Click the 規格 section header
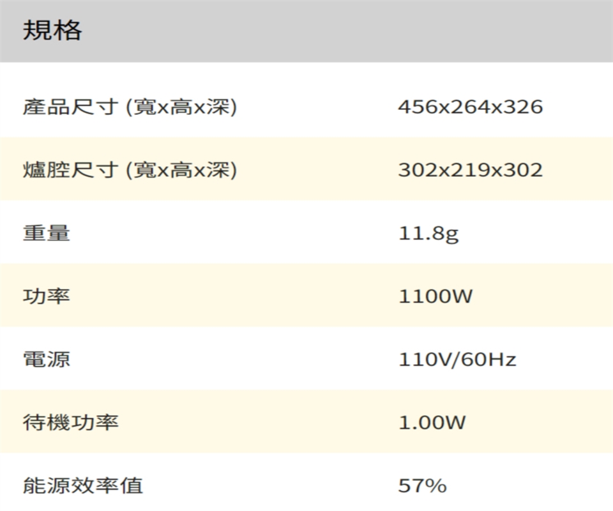613x511 pixels. pos(52,30)
